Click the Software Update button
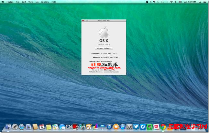Viewport: 209px width, 133px height. [104, 48]
